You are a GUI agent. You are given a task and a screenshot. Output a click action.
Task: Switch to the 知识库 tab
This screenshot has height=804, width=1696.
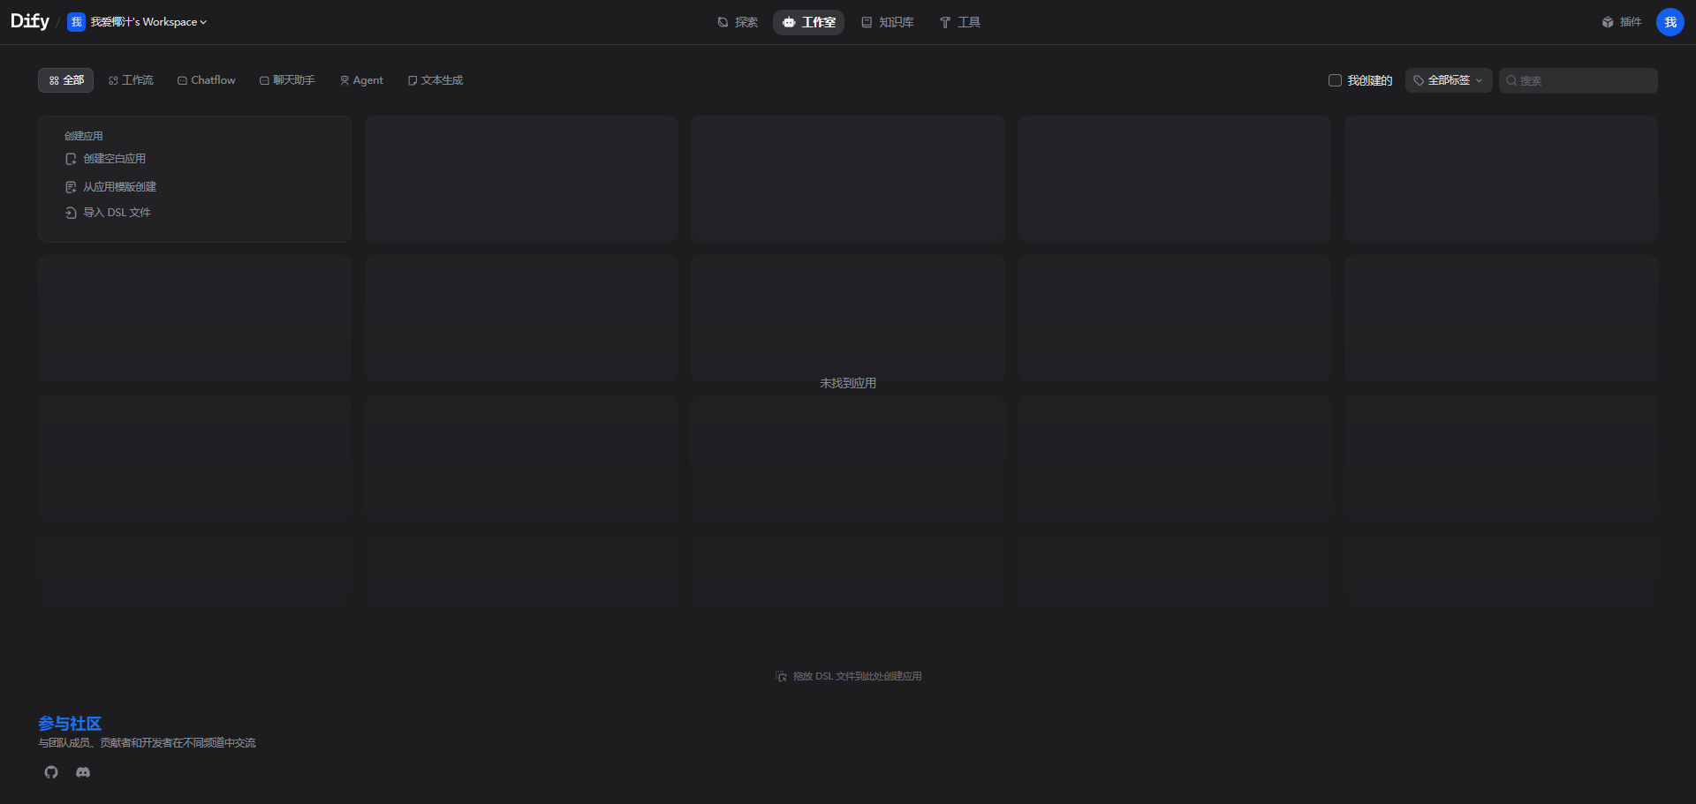(887, 22)
